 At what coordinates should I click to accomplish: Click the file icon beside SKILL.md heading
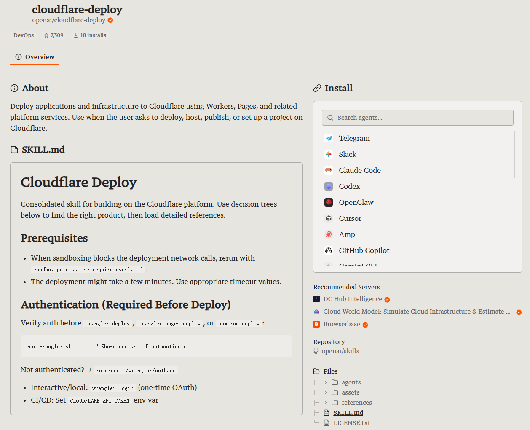14,150
